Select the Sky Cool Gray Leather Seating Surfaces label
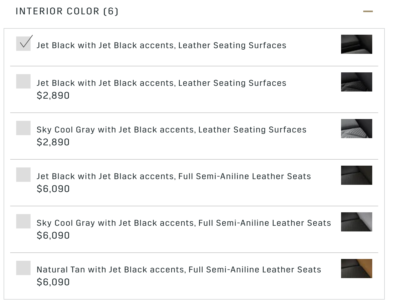The height and width of the screenshot is (305, 401). (x=171, y=130)
